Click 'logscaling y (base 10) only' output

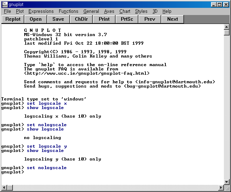pos(63,159)
